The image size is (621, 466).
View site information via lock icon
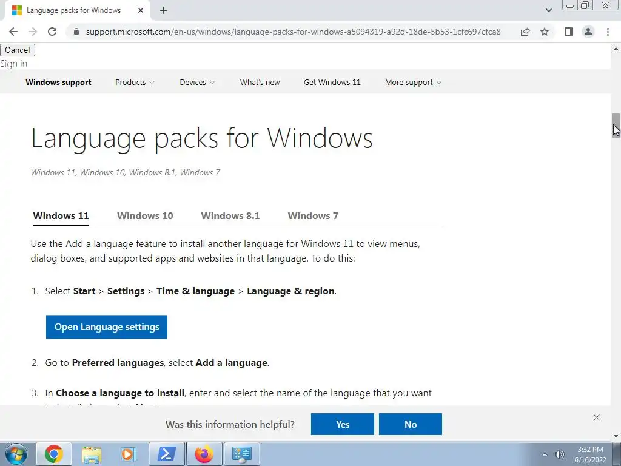pyautogui.click(x=76, y=32)
